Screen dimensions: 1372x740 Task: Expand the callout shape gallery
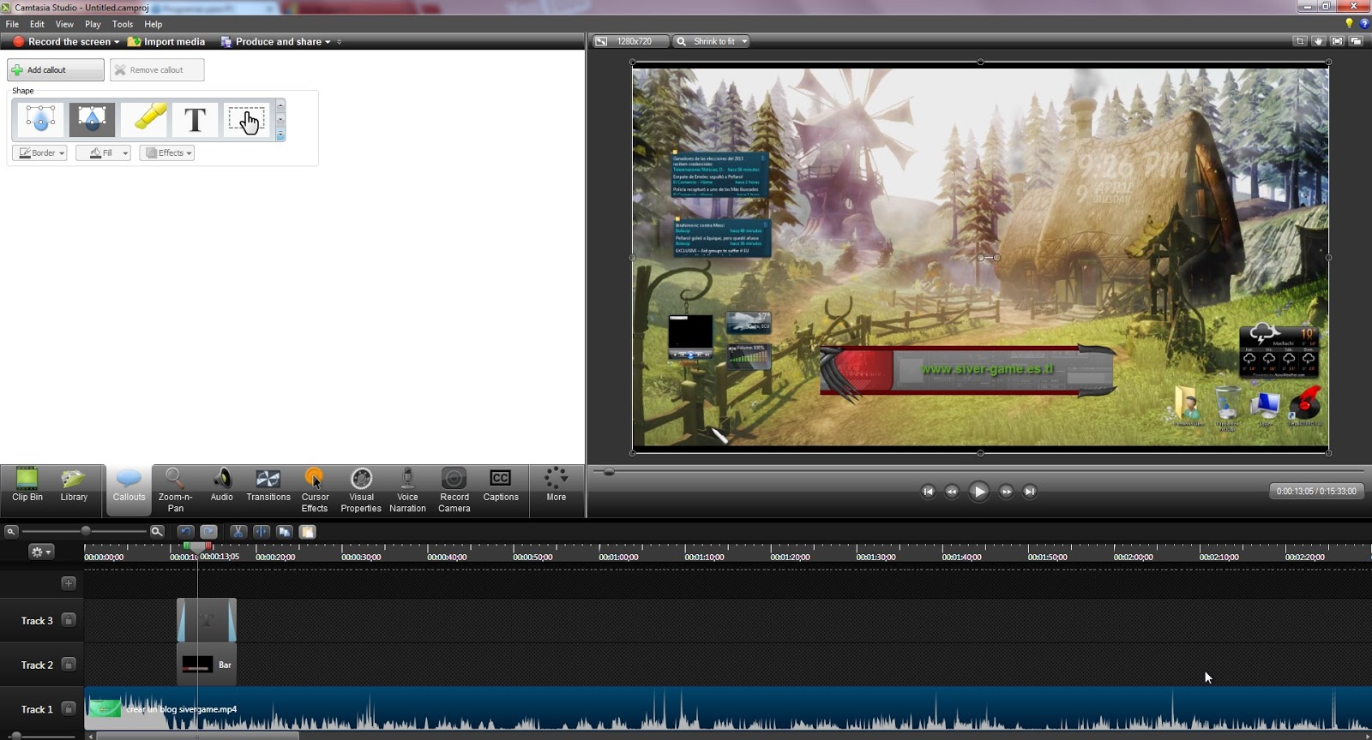pos(280,135)
